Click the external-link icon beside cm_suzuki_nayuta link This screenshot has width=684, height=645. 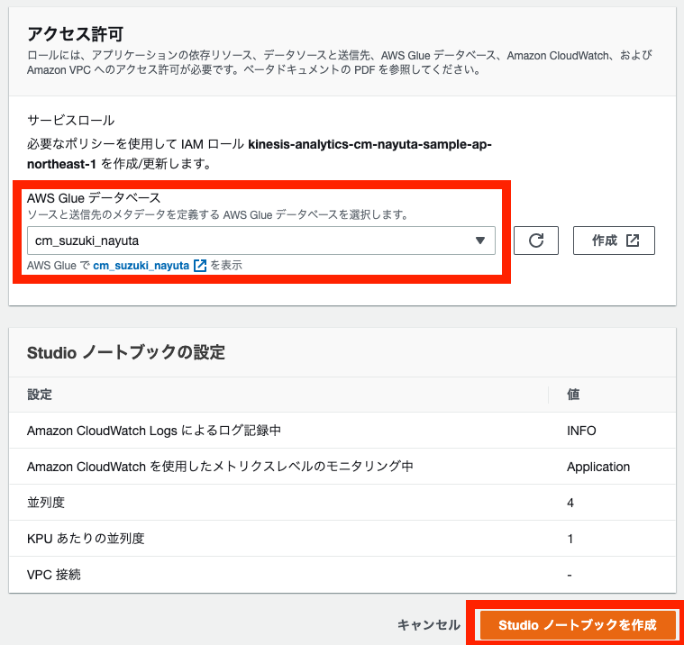click(200, 265)
